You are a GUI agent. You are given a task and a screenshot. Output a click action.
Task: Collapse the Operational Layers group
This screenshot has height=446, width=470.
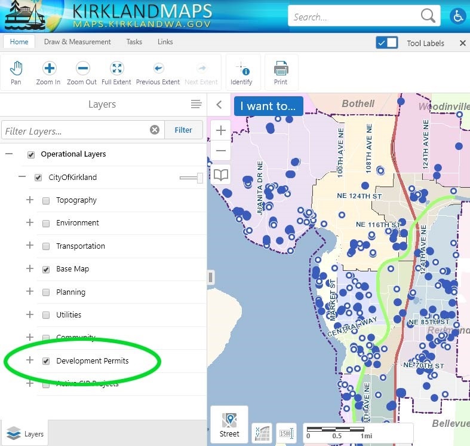pyautogui.click(x=9, y=154)
